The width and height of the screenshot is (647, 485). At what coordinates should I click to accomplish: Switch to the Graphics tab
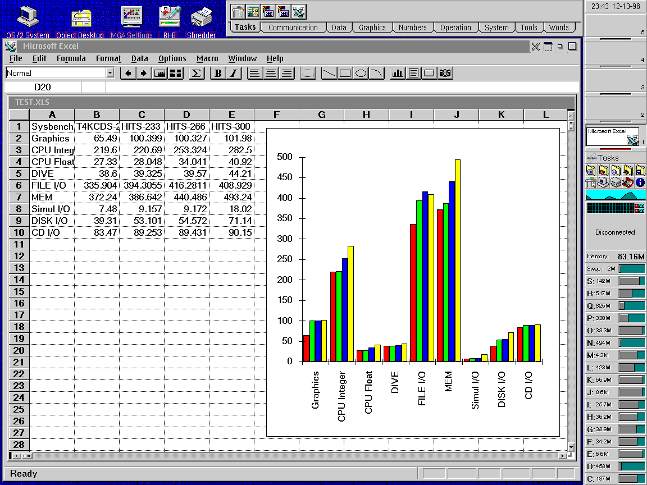pyautogui.click(x=372, y=28)
